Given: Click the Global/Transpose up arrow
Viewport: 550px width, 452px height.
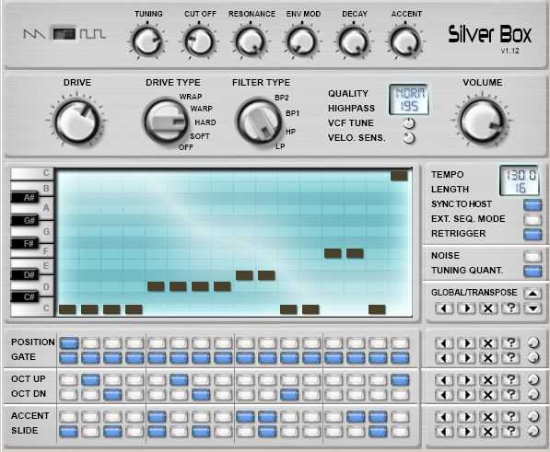Looking at the screenshot, I should tap(532, 293).
